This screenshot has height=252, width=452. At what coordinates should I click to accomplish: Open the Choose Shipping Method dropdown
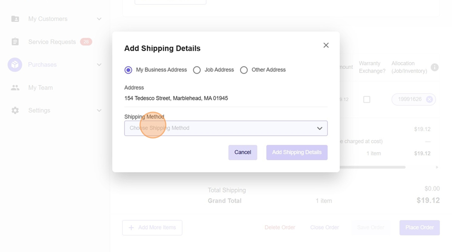point(226,128)
